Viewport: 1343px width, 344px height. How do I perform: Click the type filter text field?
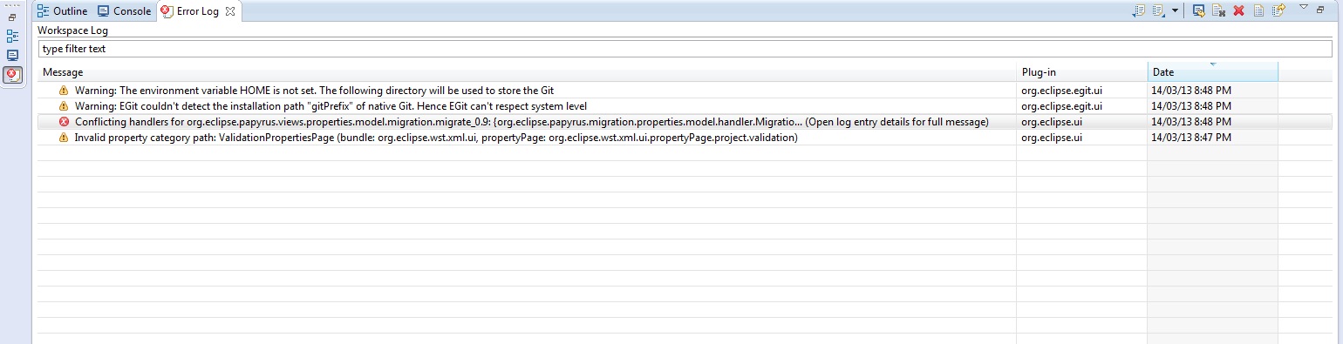point(685,49)
